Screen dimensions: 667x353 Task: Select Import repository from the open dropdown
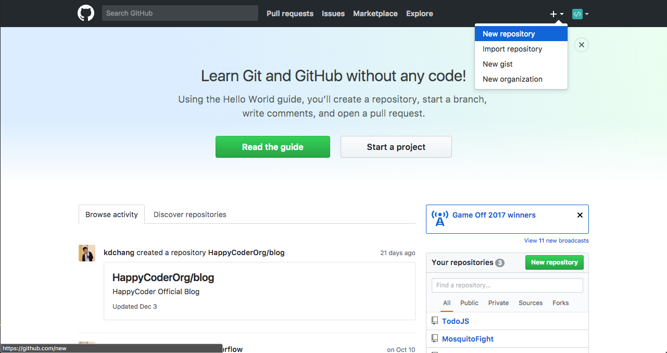pos(512,48)
